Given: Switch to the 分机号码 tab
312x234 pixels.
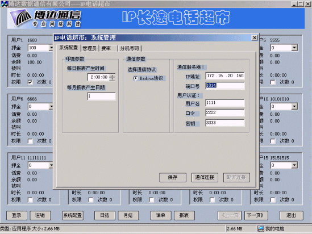Looking at the screenshot, I should pyautogui.click(x=130, y=48).
